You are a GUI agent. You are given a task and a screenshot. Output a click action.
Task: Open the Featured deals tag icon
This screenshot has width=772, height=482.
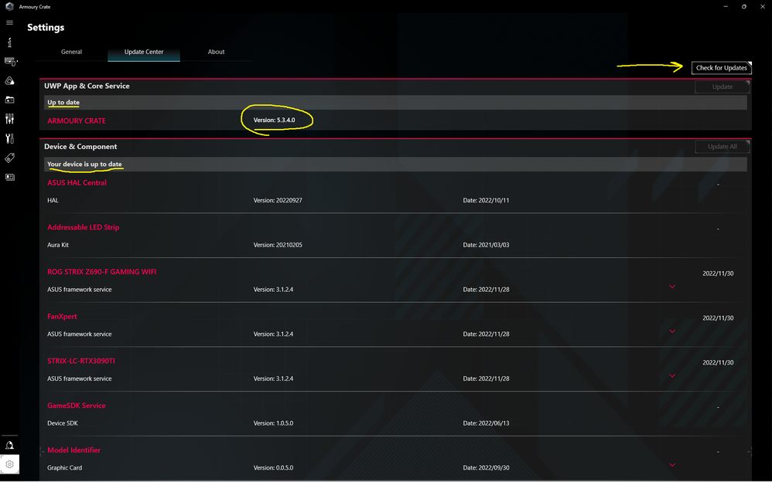pyautogui.click(x=9, y=158)
